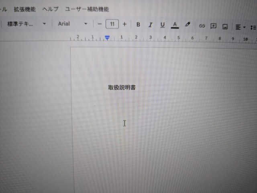Viewport: 257px width, 193px height.
Task: Toggle italic formatting in the toolbar
Action: coord(150,25)
